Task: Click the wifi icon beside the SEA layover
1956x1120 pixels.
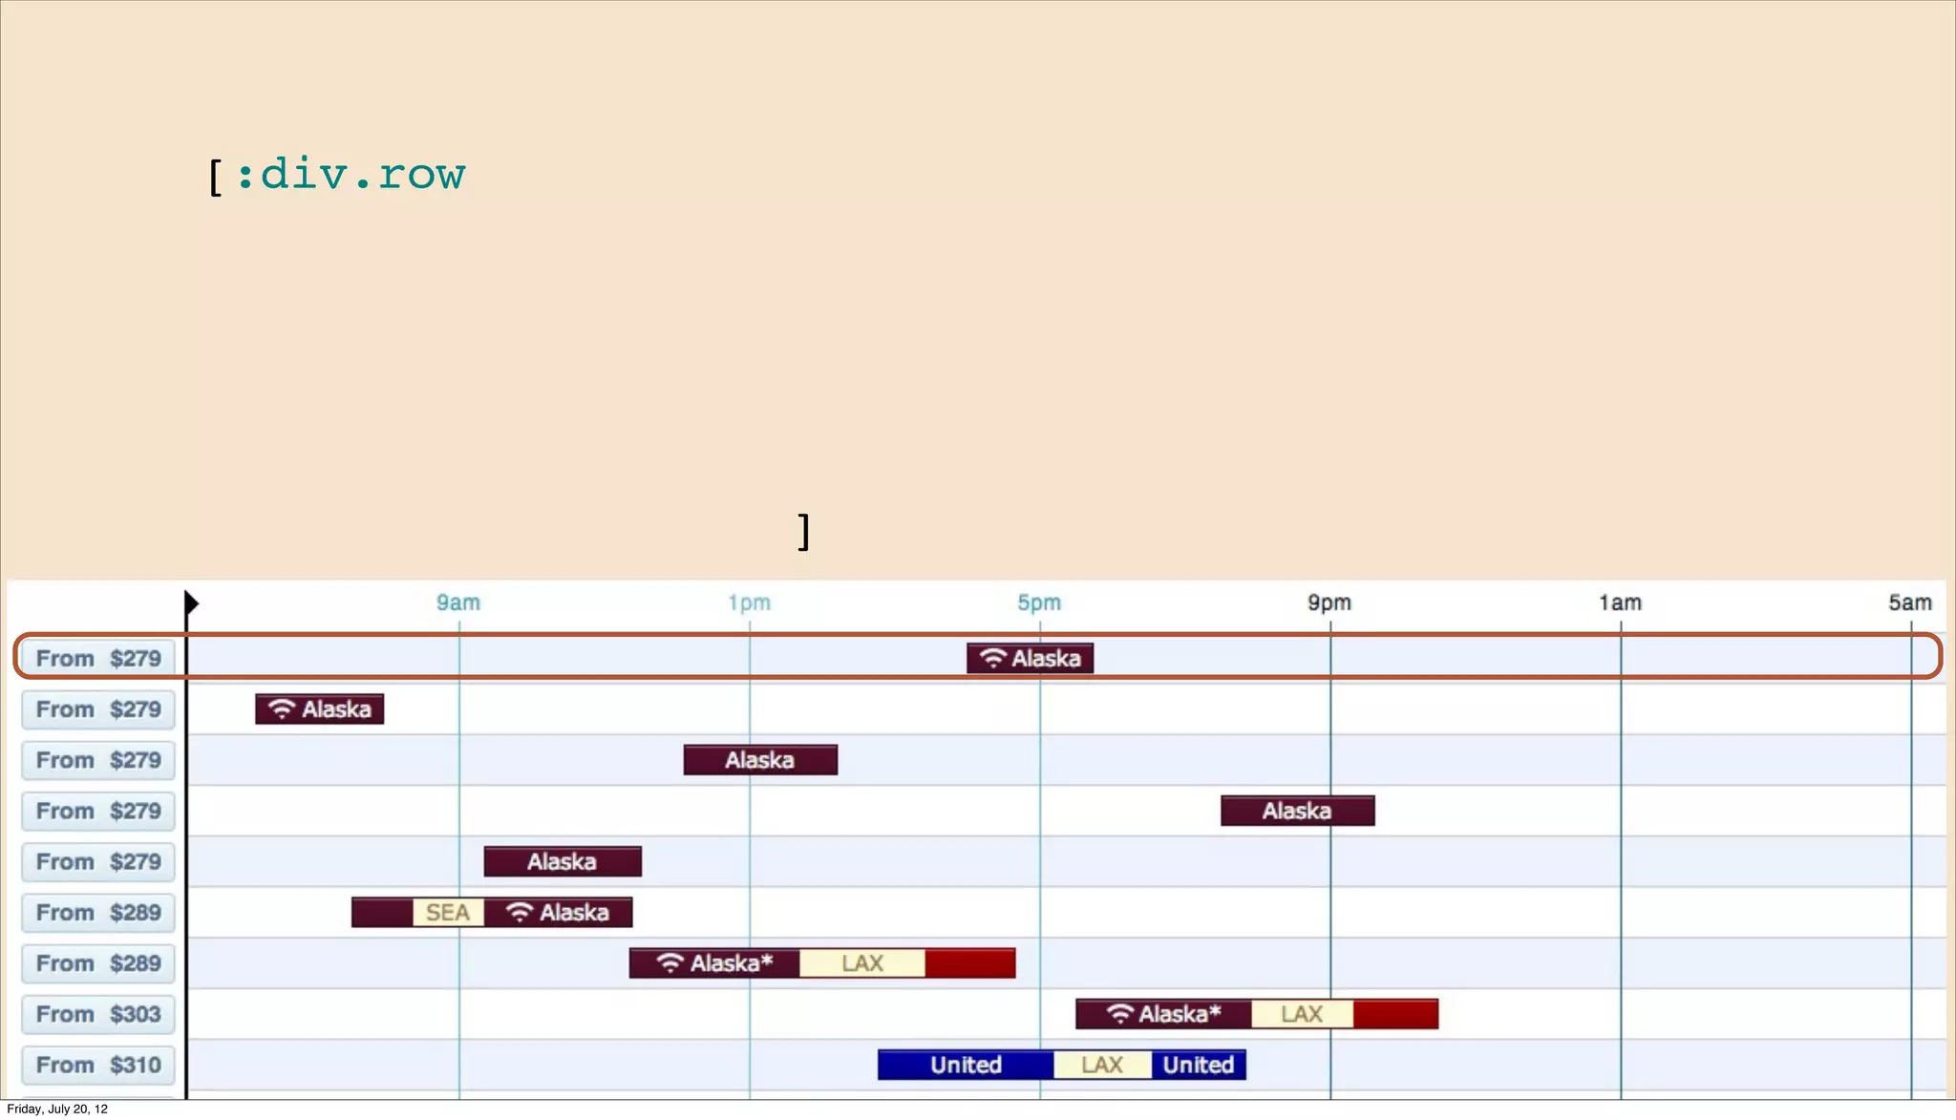Action: click(519, 913)
